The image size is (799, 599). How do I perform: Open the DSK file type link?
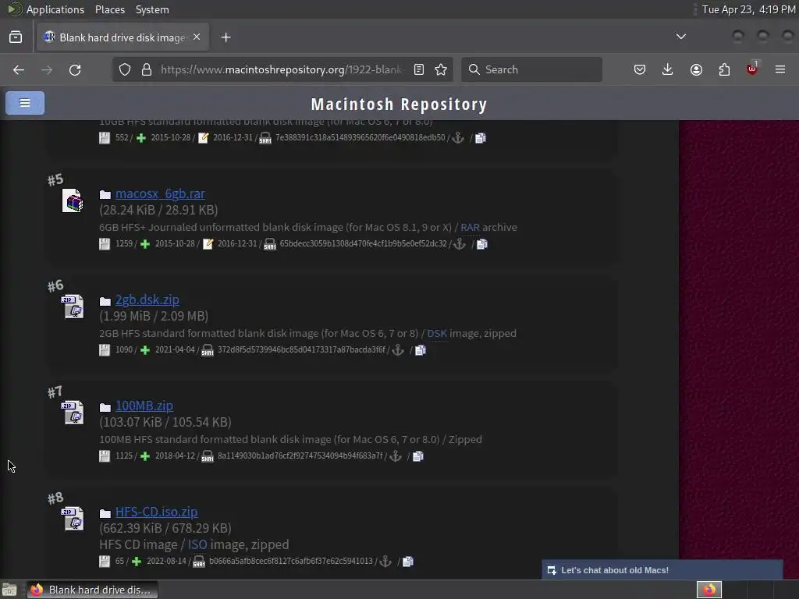pyautogui.click(x=437, y=333)
